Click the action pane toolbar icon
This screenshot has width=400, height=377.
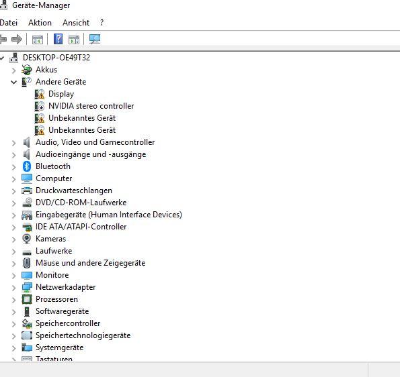click(74, 40)
